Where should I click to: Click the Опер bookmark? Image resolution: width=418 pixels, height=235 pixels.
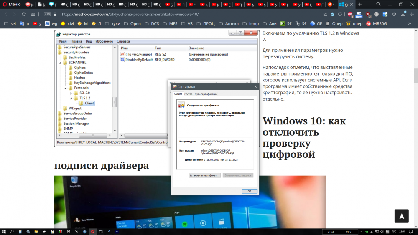(x=334, y=24)
